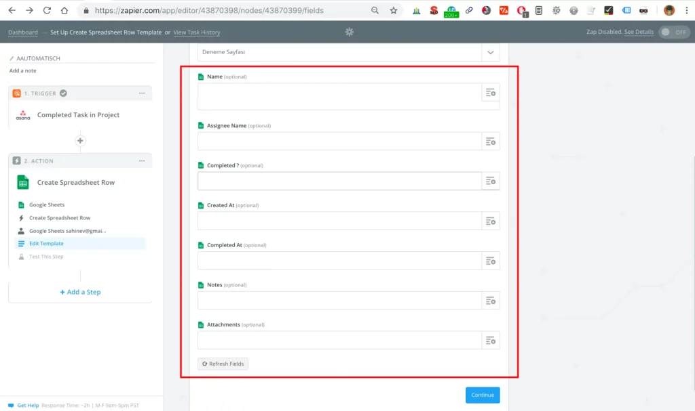Image resolution: width=695 pixels, height=411 pixels.
Task: Click Add a Step
Action: click(x=80, y=292)
